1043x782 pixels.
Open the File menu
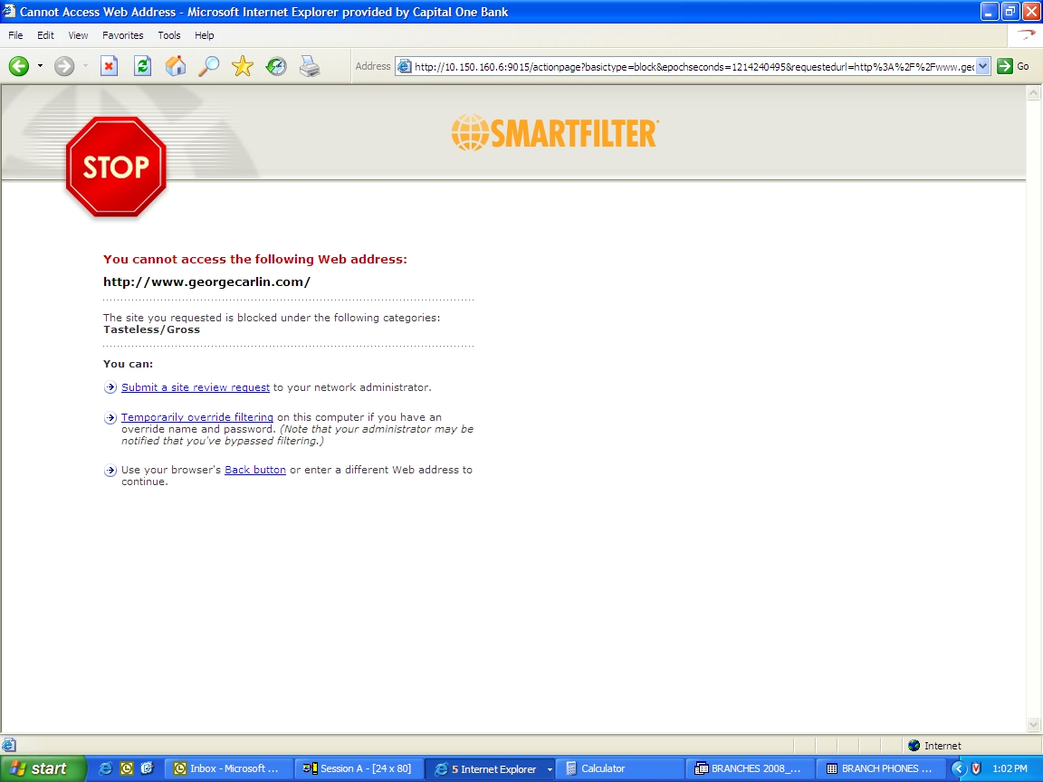pos(15,35)
